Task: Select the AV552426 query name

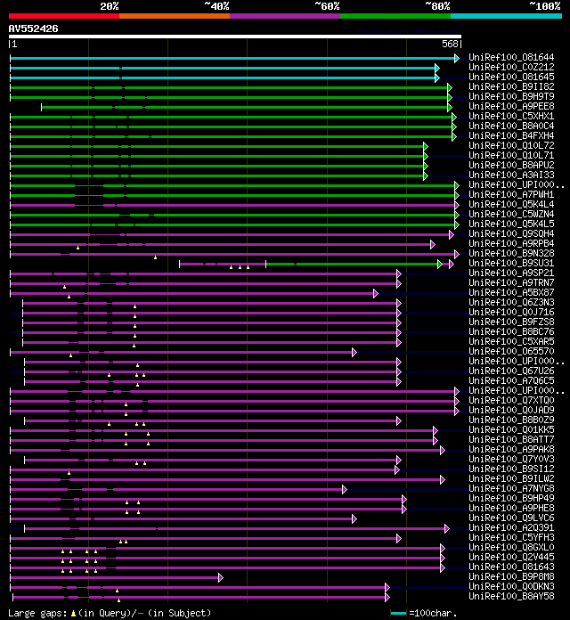Action: click(33, 29)
